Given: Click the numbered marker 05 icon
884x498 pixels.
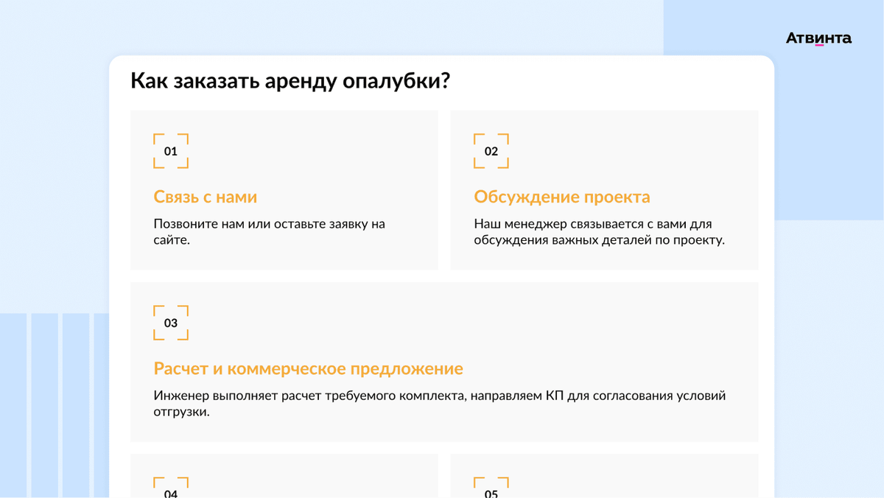Looking at the screenshot, I should click(x=491, y=486).
